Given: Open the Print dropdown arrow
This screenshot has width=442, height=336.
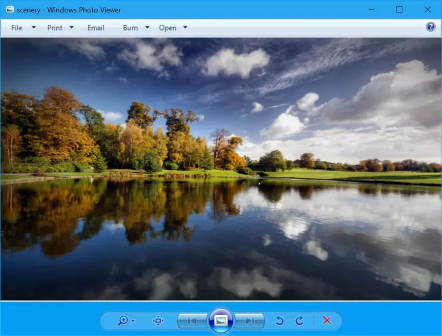Looking at the screenshot, I should click(72, 27).
